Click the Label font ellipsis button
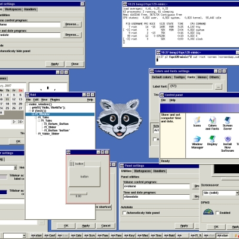Viewport: 239px width, 239px height. (x=219, y=87)
